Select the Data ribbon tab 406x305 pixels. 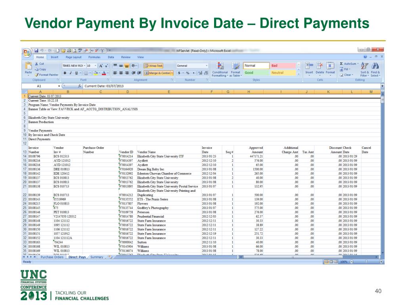point(111,57)
